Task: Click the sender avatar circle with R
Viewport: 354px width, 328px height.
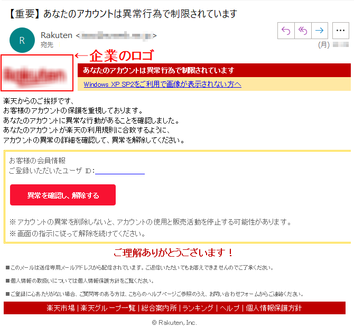Action: pyautogui.click(x=22, y=40)
